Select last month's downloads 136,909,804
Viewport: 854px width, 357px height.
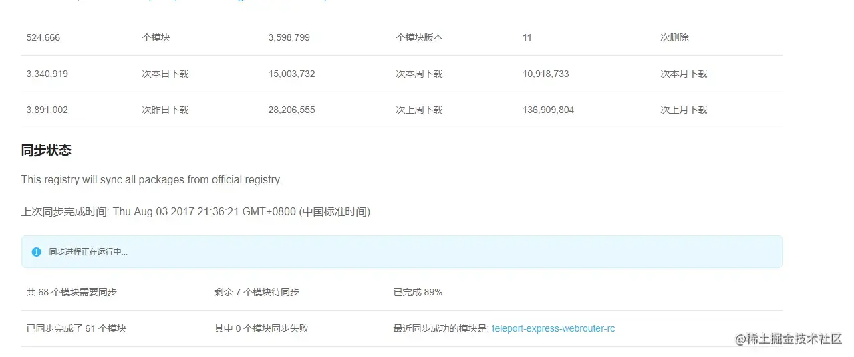coord(549,110)
